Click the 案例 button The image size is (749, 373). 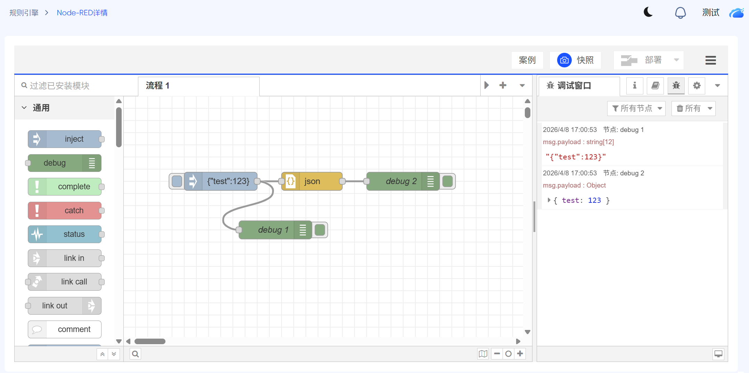coord(527,60)
